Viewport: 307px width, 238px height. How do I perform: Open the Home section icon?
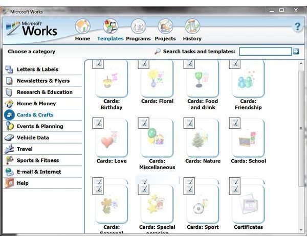(x=82, y=27)
